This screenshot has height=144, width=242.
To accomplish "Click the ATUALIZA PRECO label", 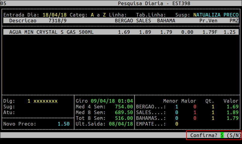I will click(217, 15).
